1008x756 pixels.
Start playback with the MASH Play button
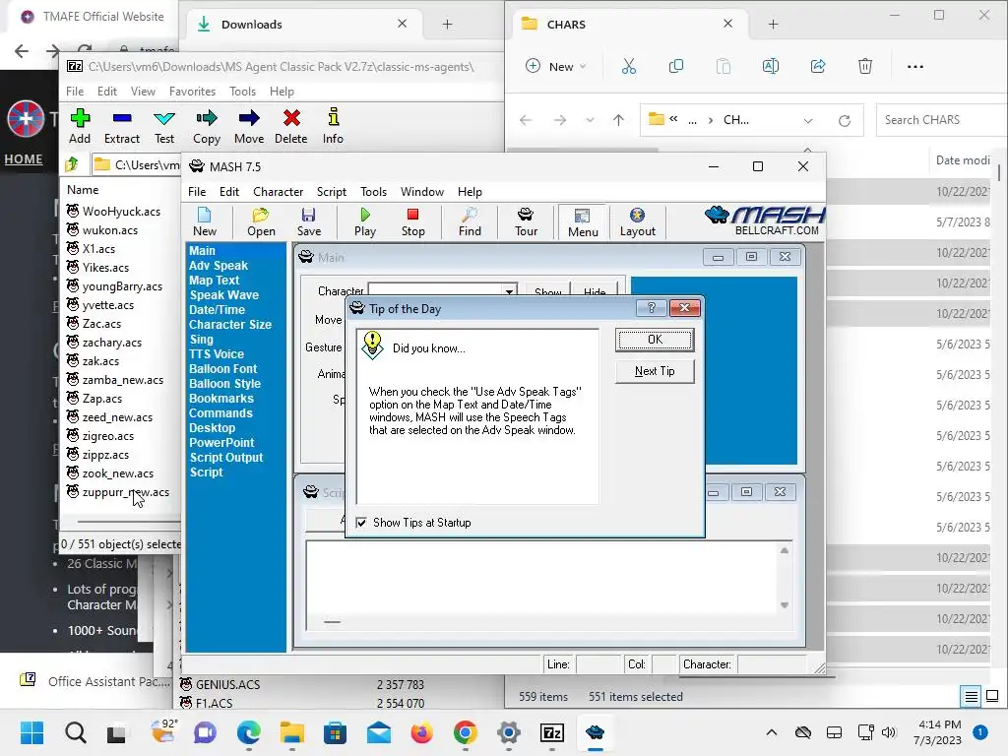(365, 221)
